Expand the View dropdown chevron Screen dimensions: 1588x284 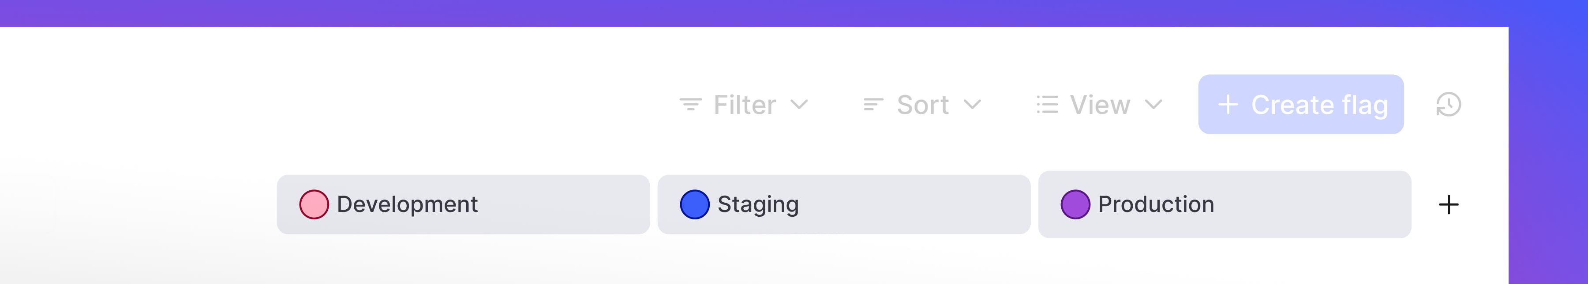pos(1154,105)
